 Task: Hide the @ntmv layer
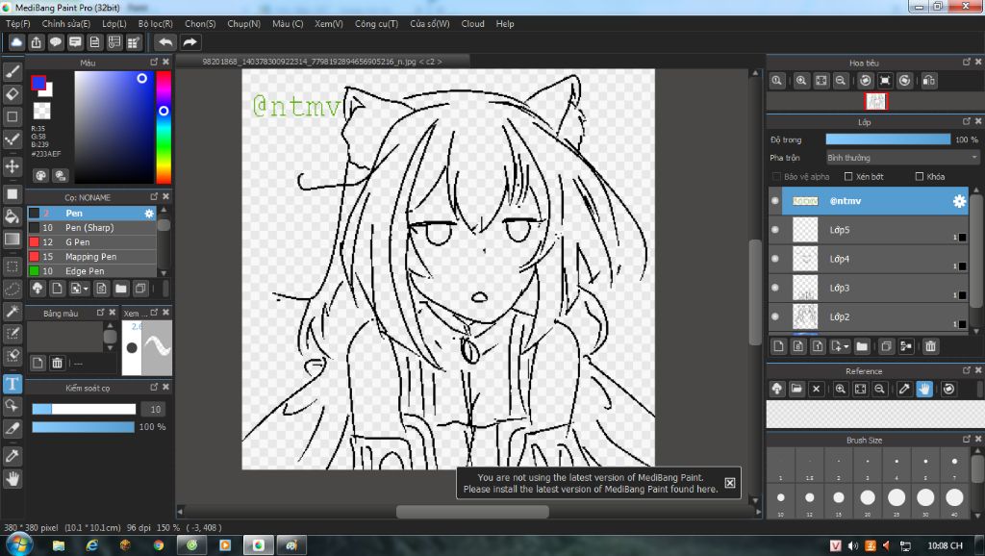[x=775, y=201]
